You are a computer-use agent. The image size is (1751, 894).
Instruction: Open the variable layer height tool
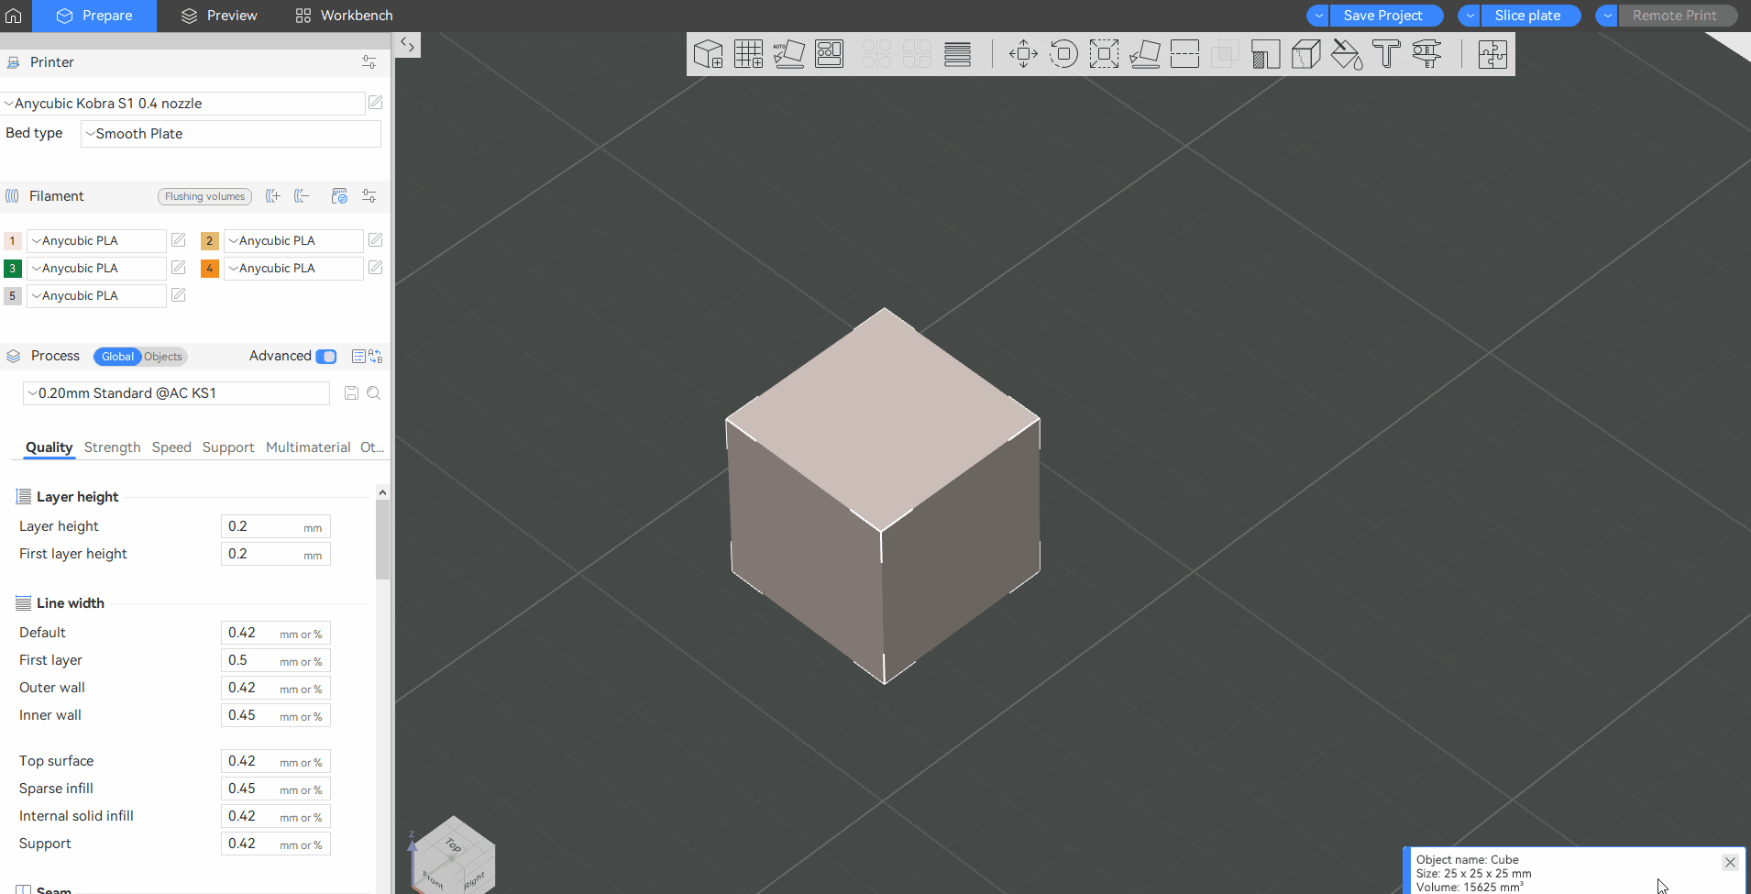click(957, 54)
